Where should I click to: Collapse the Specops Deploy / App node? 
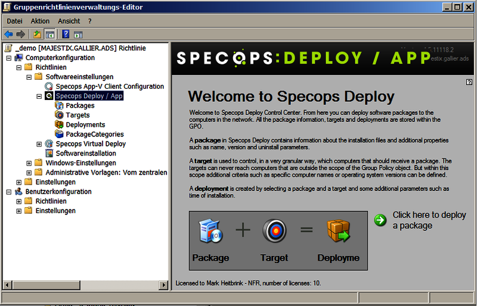39,96
